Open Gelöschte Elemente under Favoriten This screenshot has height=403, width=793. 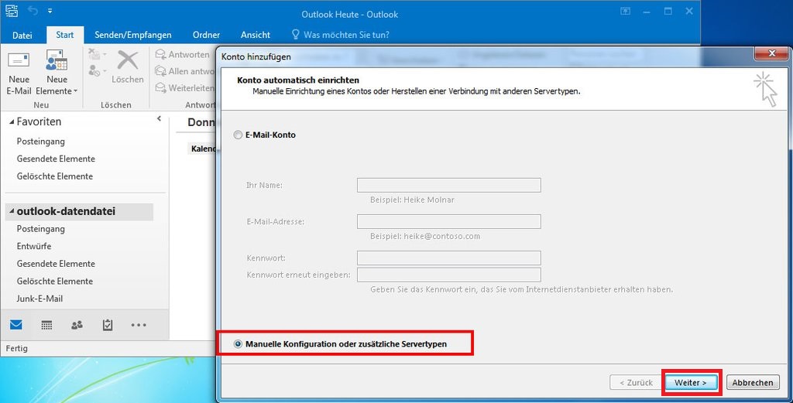55,176
